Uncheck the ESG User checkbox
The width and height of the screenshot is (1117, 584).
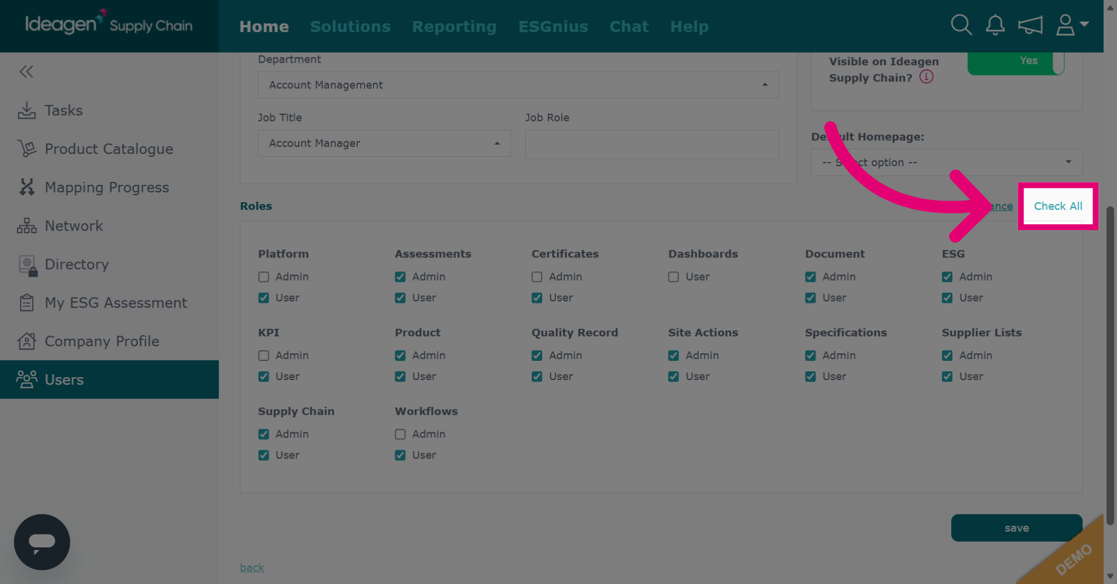947,298
